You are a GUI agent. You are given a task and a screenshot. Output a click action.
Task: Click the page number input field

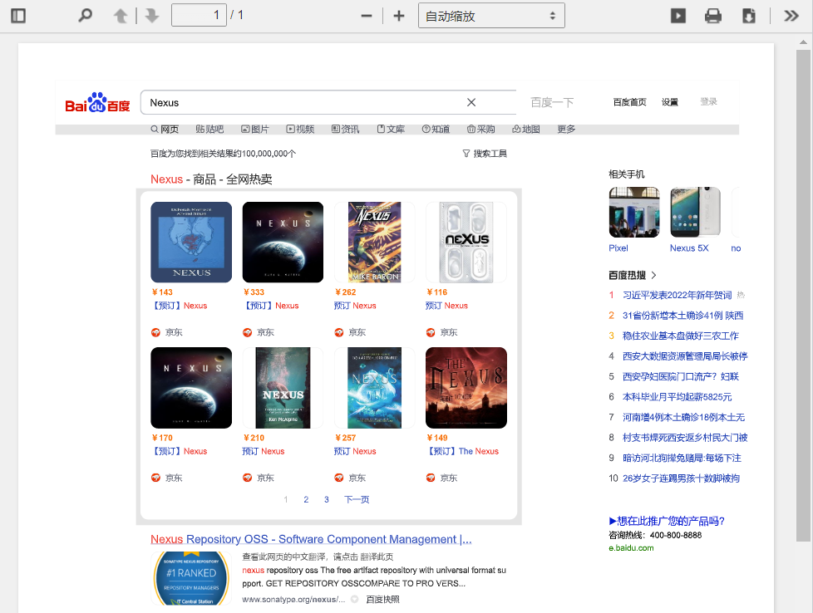coord(200,16)
